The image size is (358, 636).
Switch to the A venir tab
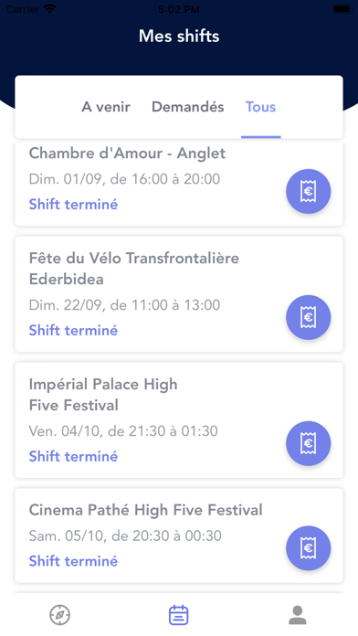click(106, 107)
